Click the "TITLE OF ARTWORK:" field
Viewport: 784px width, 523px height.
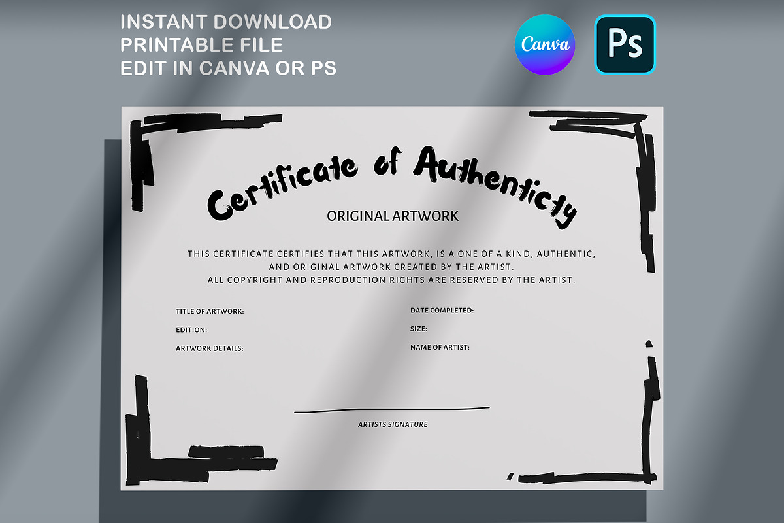coord(210,312)
